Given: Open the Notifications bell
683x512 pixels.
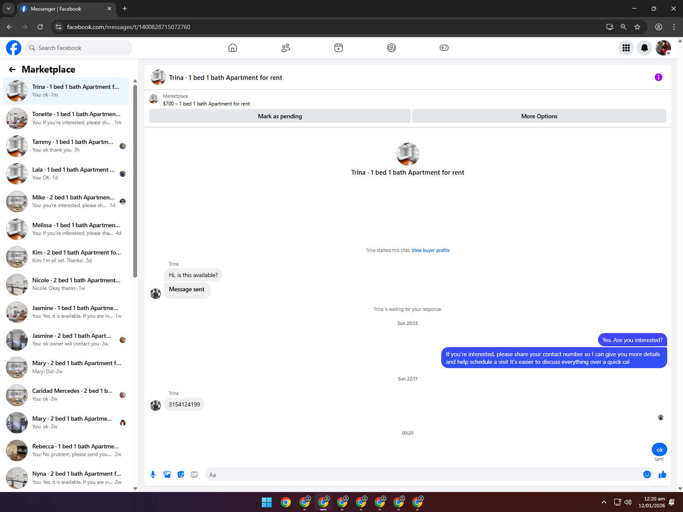Looking at the screenshot, I should [645, 48].
